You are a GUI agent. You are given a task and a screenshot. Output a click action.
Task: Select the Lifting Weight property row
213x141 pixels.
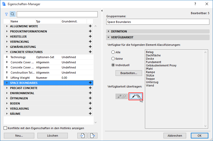click(20, 78)
